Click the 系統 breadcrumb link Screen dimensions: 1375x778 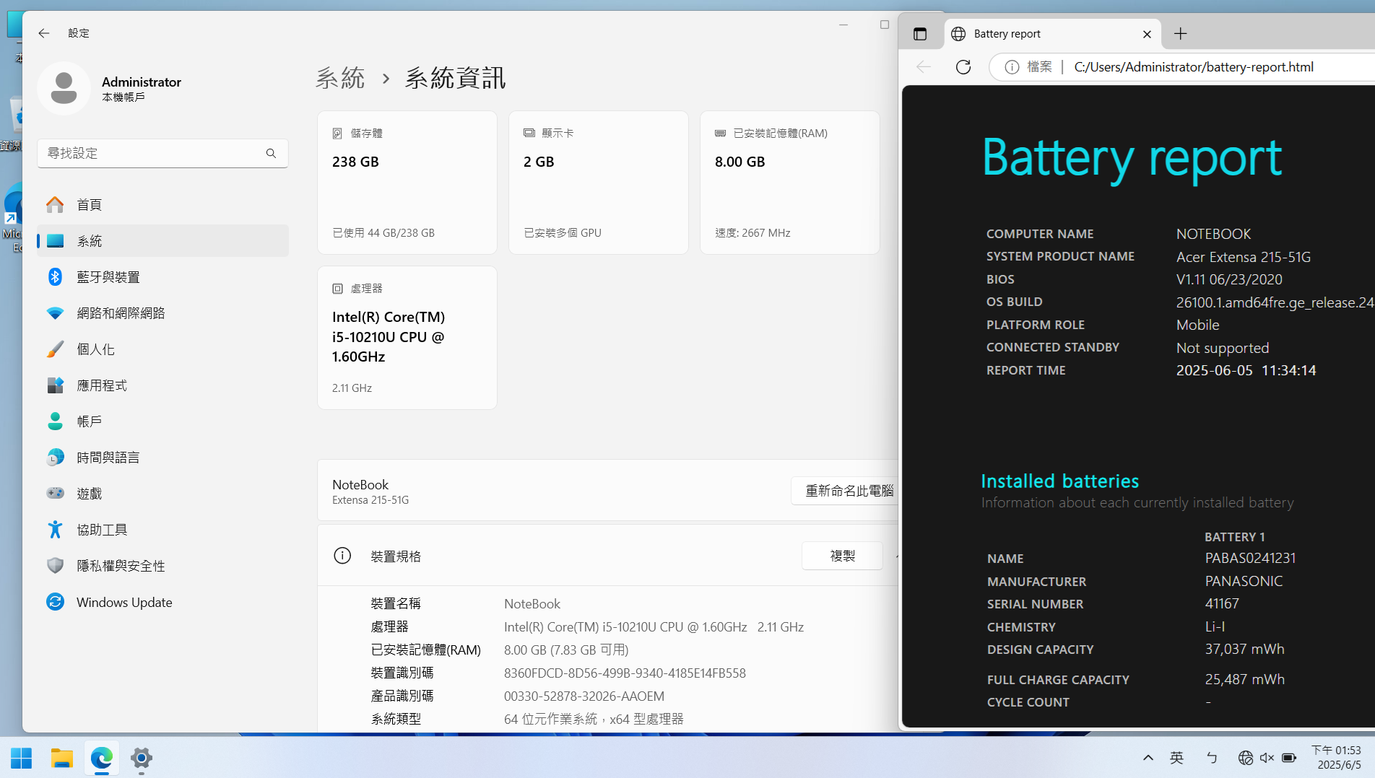coord(340,78)
